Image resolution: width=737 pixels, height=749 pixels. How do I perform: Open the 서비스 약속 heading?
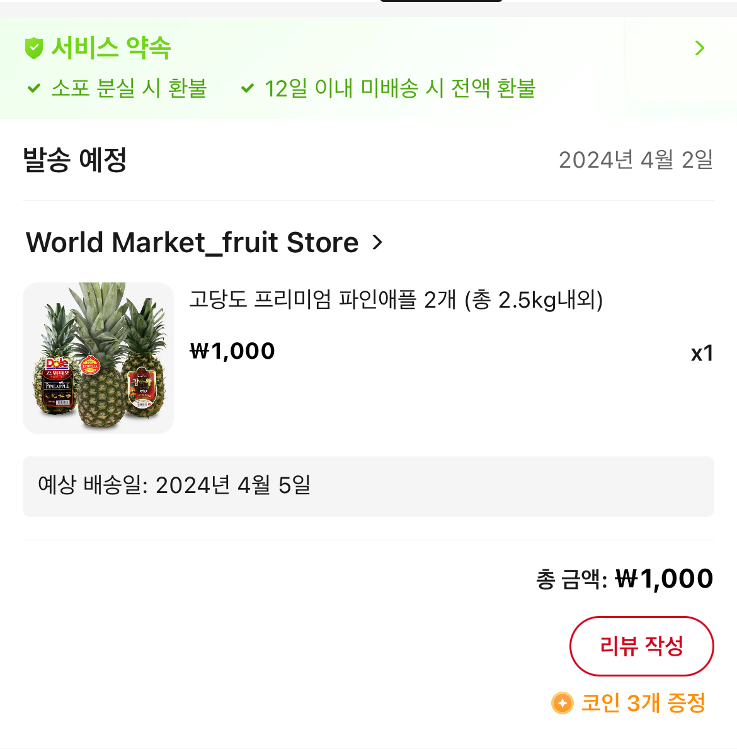pos(111,48)
